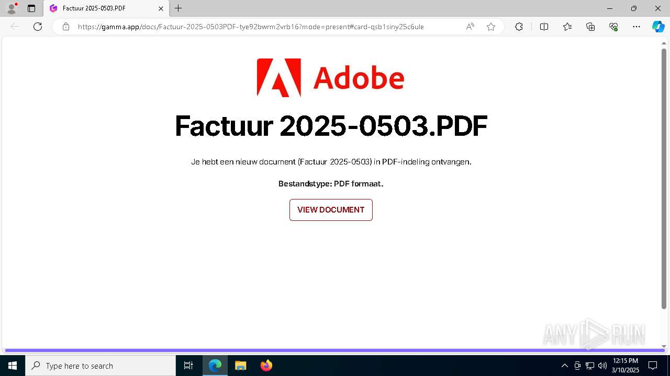Open Browser essentials icon

[613, 27]
